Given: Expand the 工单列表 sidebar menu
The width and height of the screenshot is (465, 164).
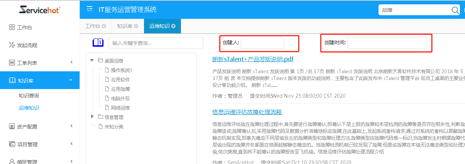Looking at the screenshot, I should point(40,63).
